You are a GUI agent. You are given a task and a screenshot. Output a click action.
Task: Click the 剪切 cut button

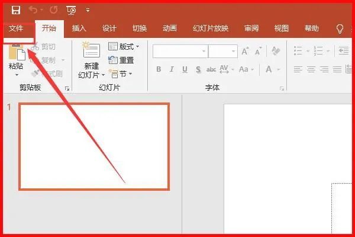coord(43,46)
